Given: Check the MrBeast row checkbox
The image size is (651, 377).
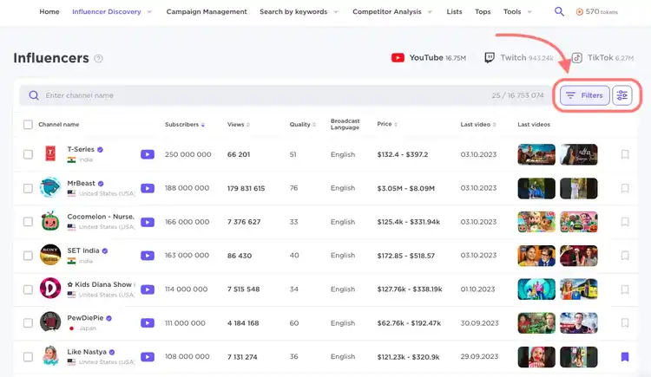Looking at the screenshot, I should pos(28,188).
